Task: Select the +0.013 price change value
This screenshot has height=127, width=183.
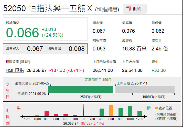Action: click(49, 29)
